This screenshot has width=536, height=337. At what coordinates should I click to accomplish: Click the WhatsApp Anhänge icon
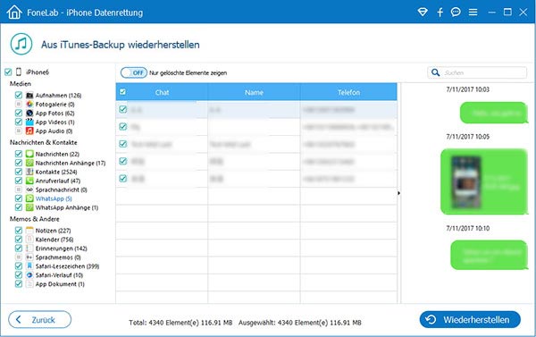pyautogui.click(x=29, y=207)
